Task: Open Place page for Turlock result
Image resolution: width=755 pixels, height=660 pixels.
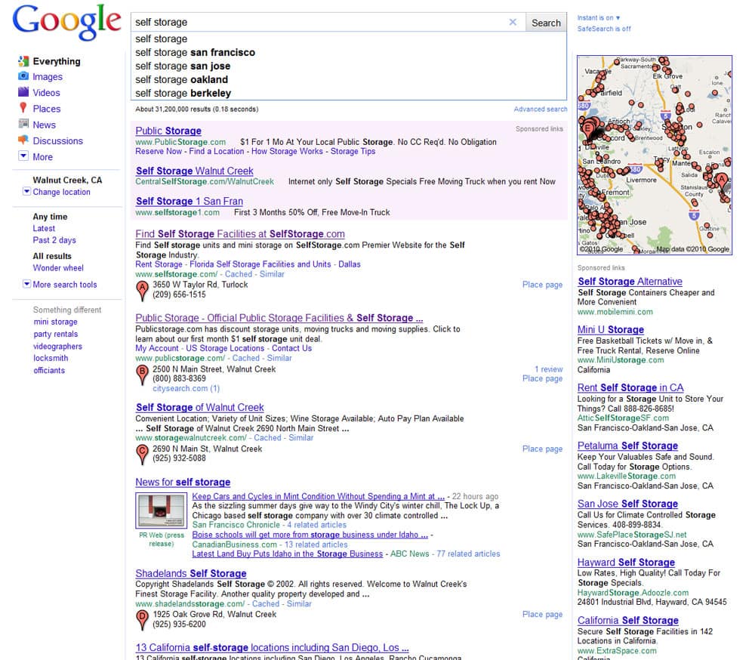Action: 542,285
